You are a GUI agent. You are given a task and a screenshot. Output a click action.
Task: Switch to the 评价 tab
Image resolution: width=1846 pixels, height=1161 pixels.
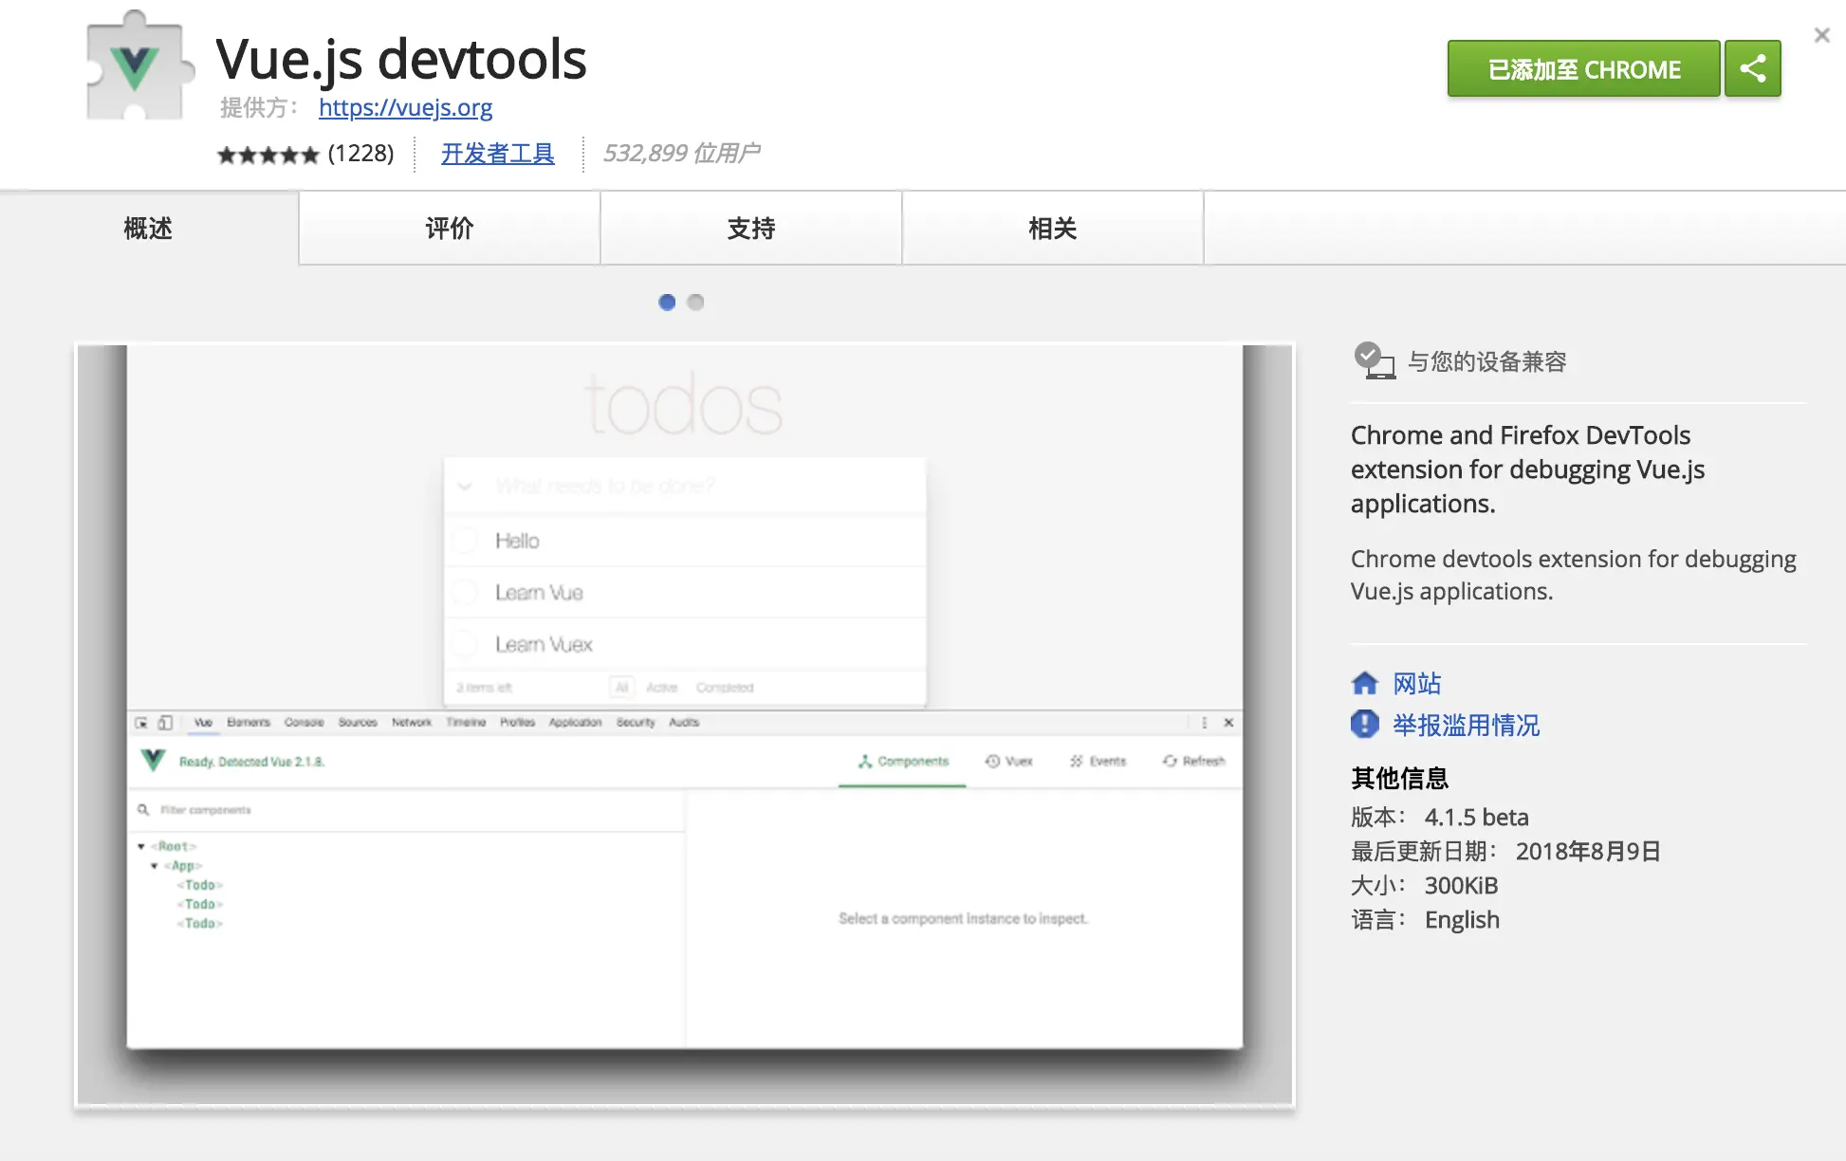pyautogui.click(x=450, y=228)
